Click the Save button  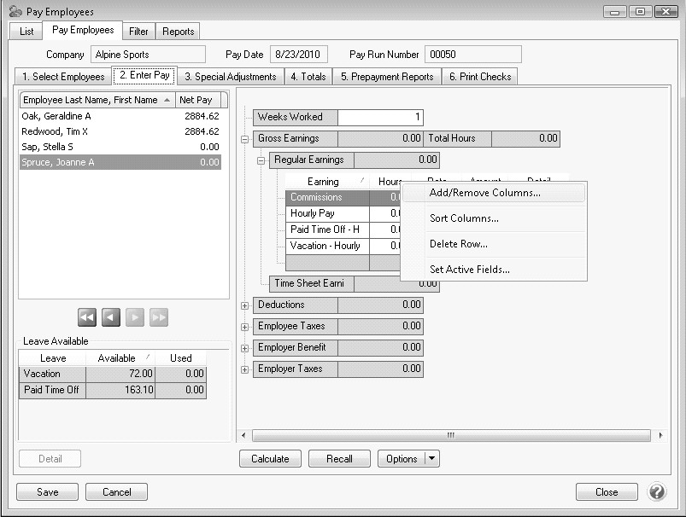[x=48, y=492]
